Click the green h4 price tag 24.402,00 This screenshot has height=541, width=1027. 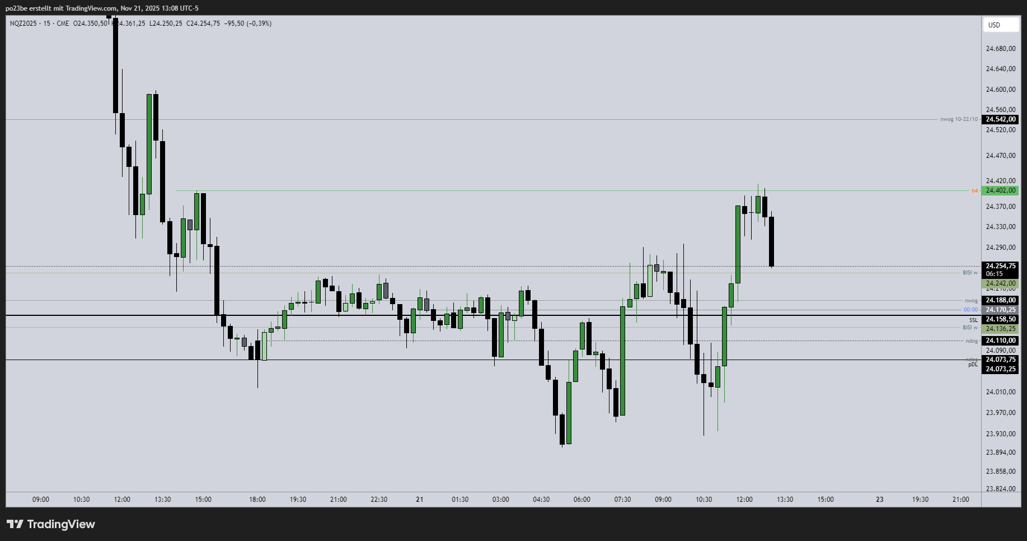click(1000, 190)
